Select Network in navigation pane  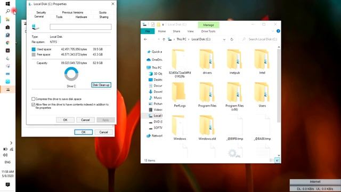tap(155, 135)
